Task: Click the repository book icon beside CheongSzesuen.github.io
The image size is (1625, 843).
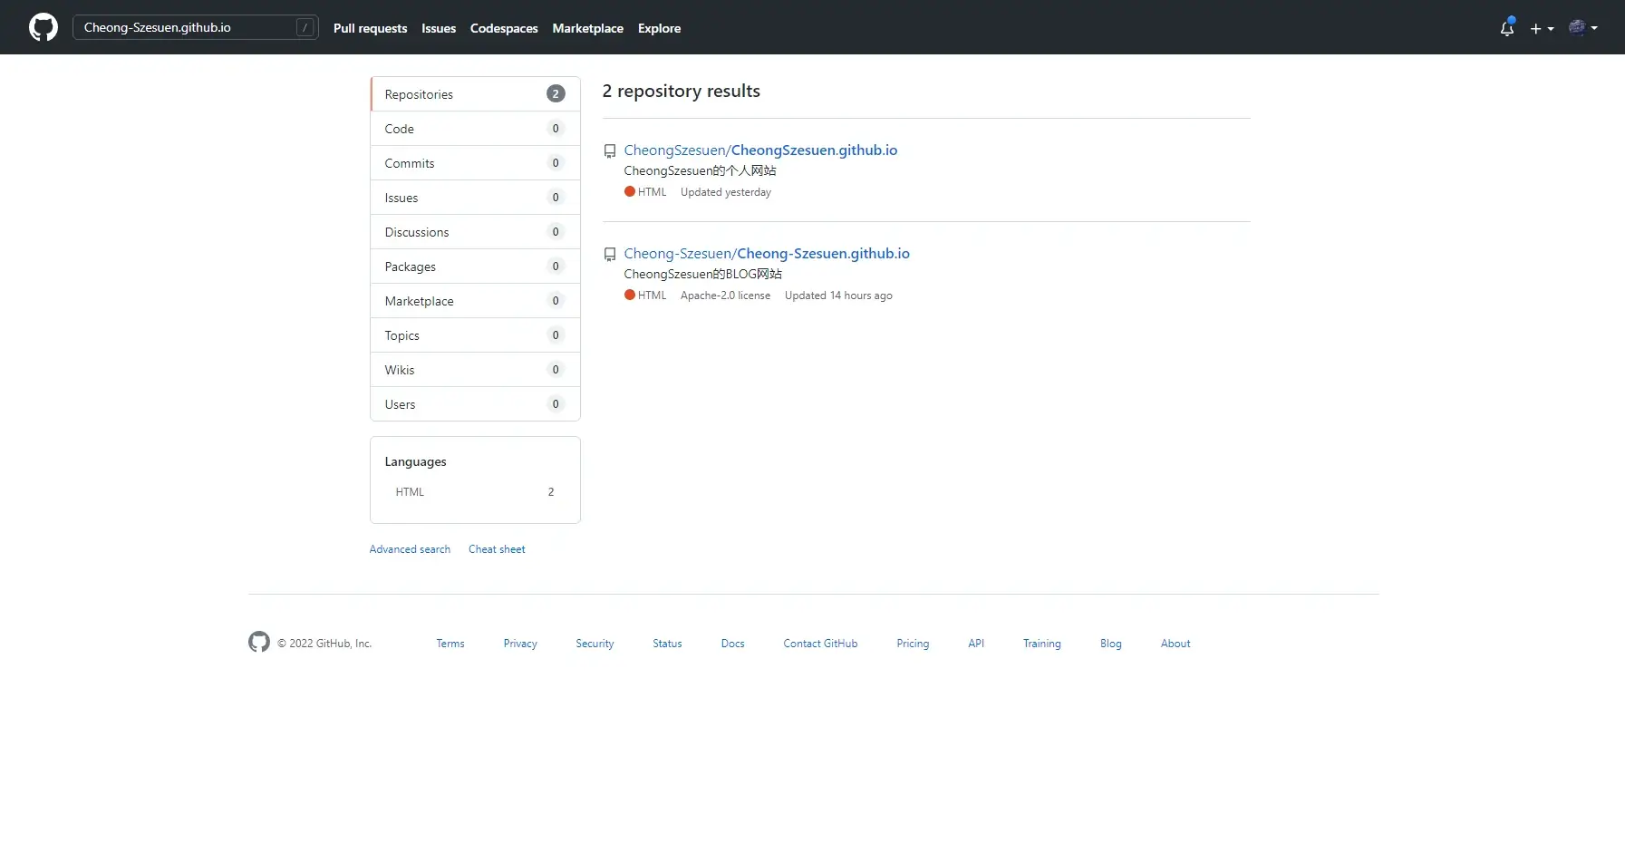Action: click(x=609, y=150)
